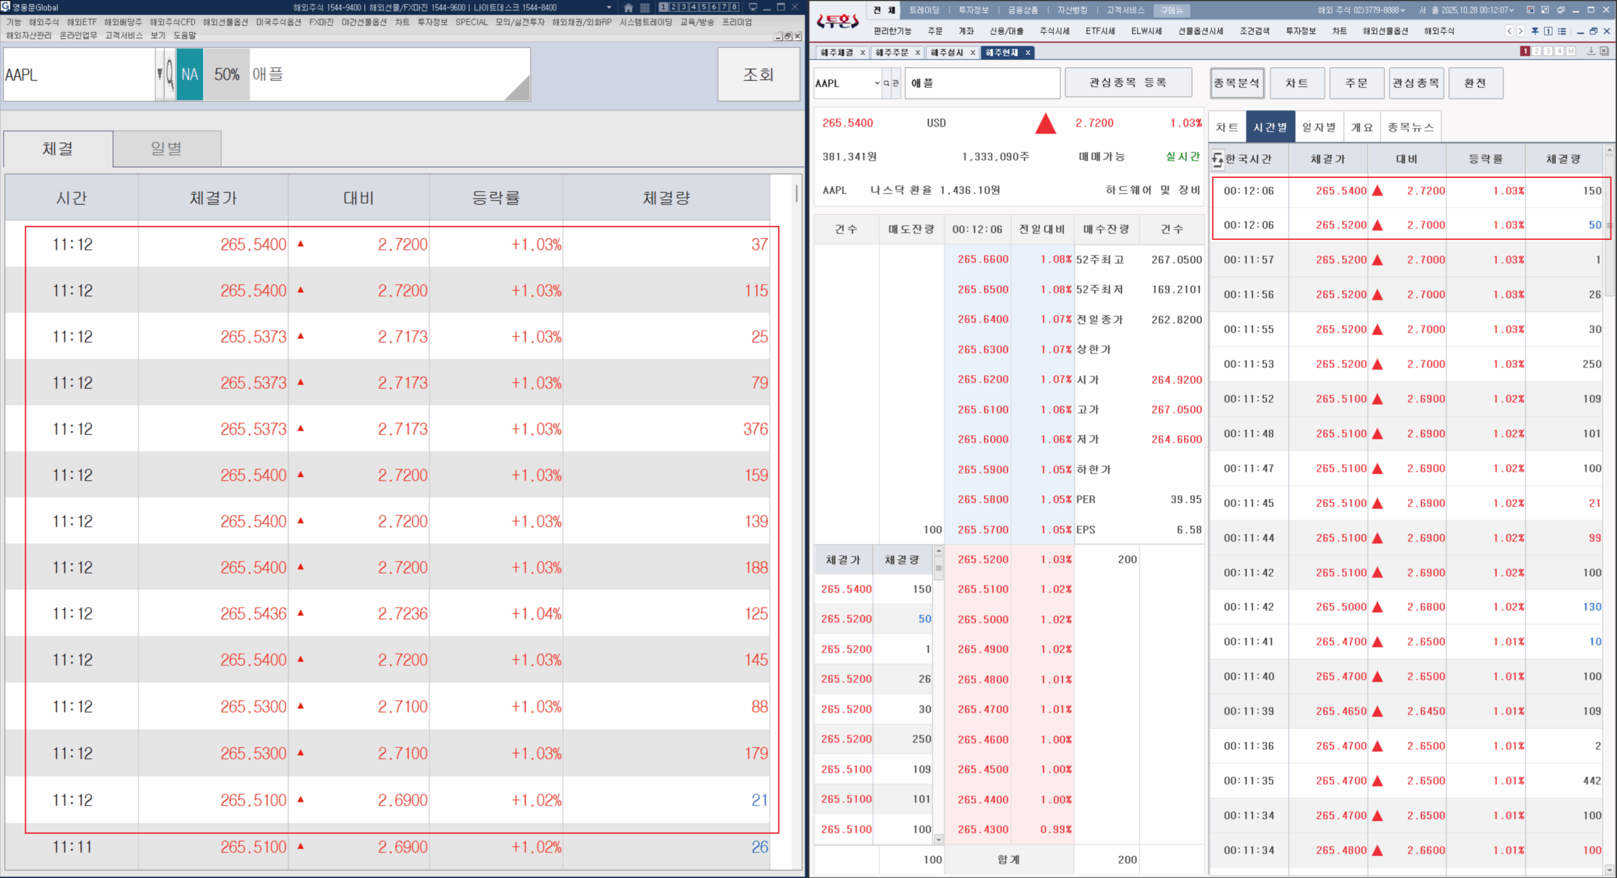Open the 해주체결 window tab
Screen dimensions: 1617x878
tap(837, 52)
